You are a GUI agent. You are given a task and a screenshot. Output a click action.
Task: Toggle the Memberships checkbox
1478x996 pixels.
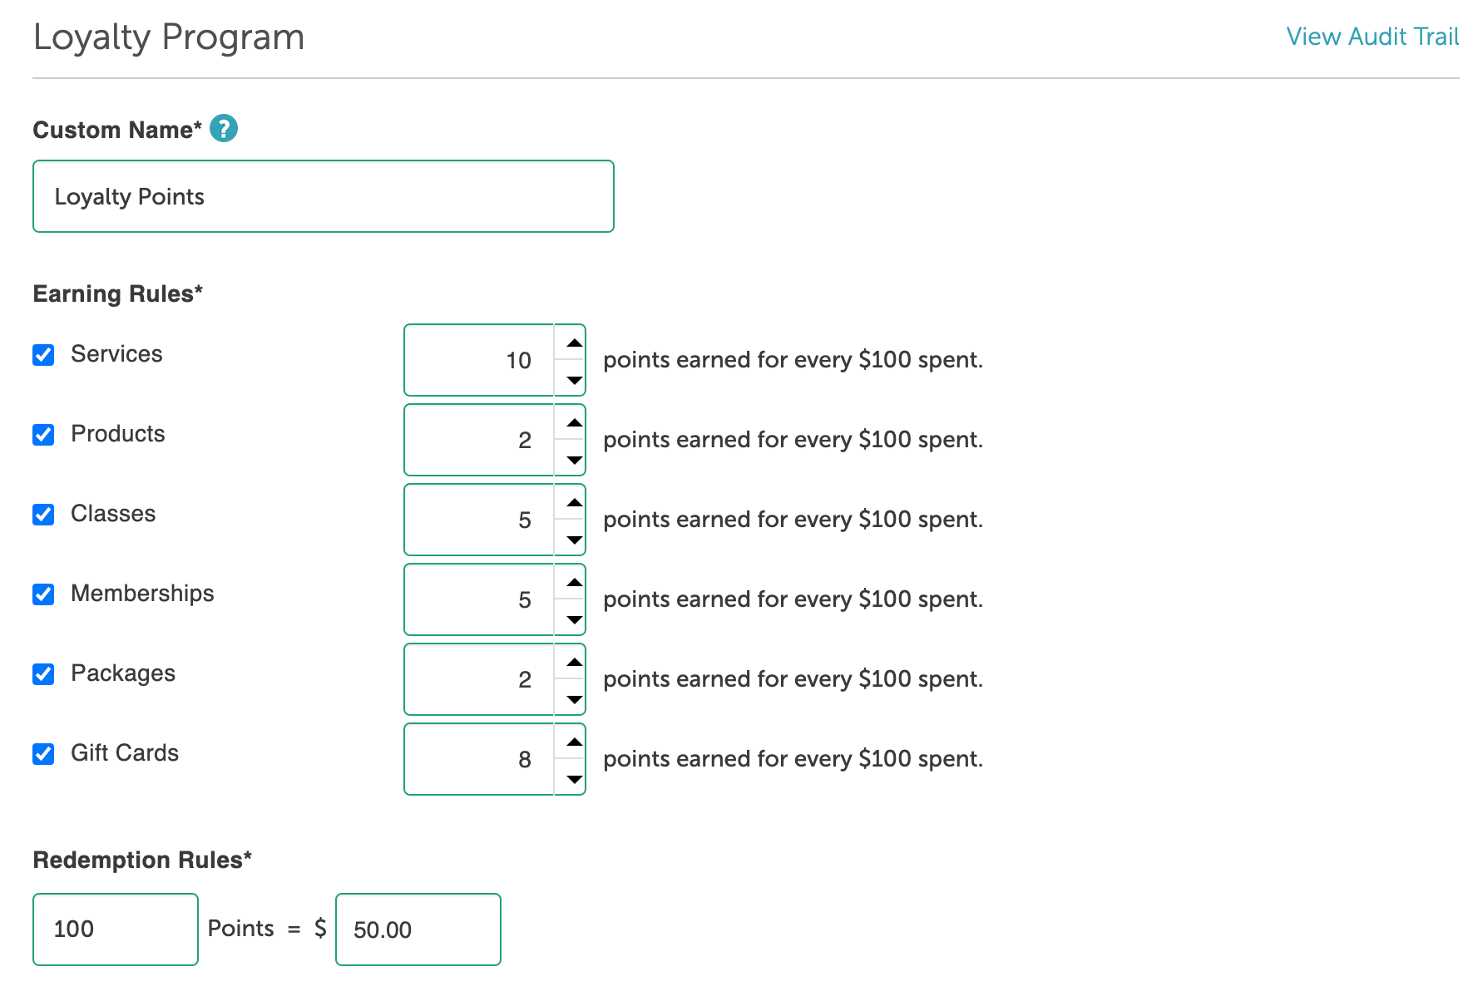pos(43,594)
